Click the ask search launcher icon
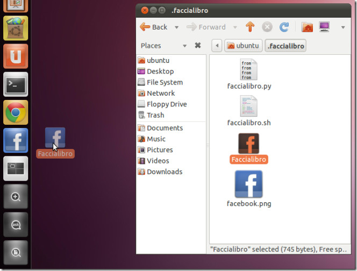The width and height of the screenshot is (357, 271). (16, 225)
